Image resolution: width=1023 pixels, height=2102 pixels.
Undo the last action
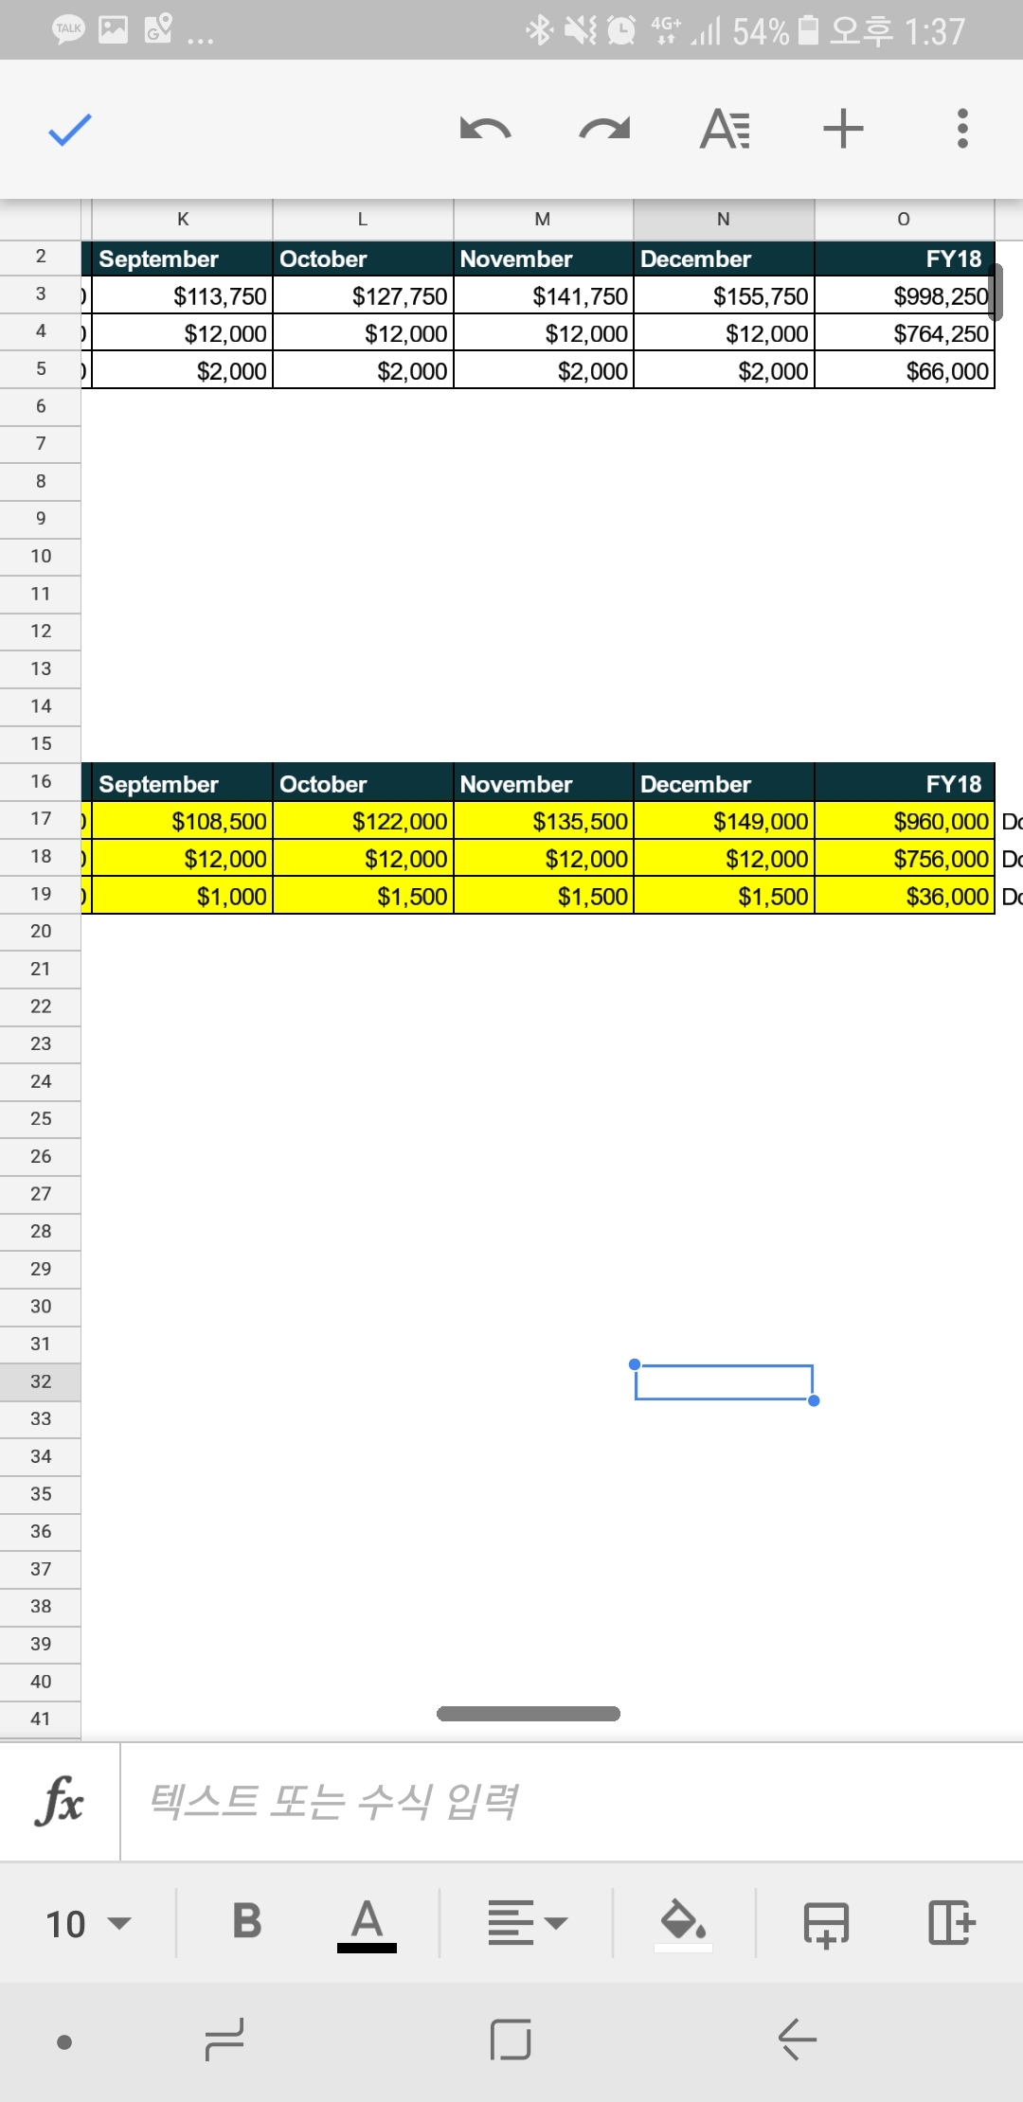tap(485, 129)
